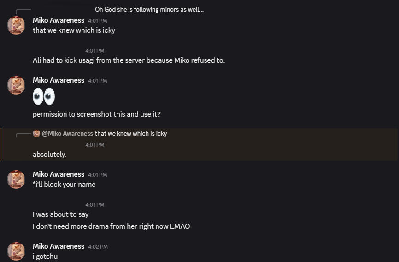
Task: Click the "I don't need more drama" message
Action: click(111, 226)
